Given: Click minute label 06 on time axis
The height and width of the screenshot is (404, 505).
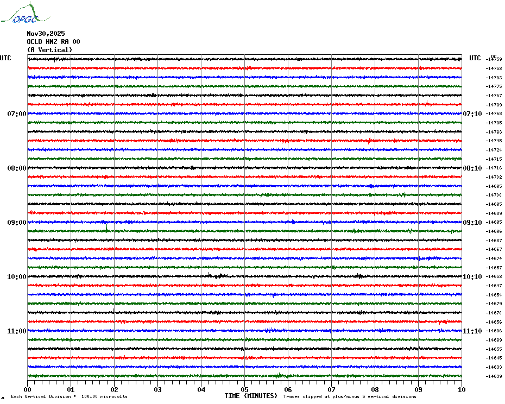Looking at the screenshot, I should click(x=288, y=389).
